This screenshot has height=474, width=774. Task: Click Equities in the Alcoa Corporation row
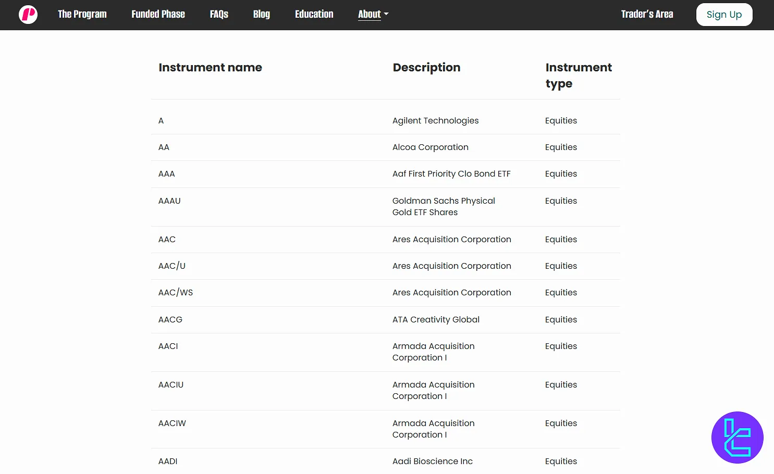click(561, 147)
